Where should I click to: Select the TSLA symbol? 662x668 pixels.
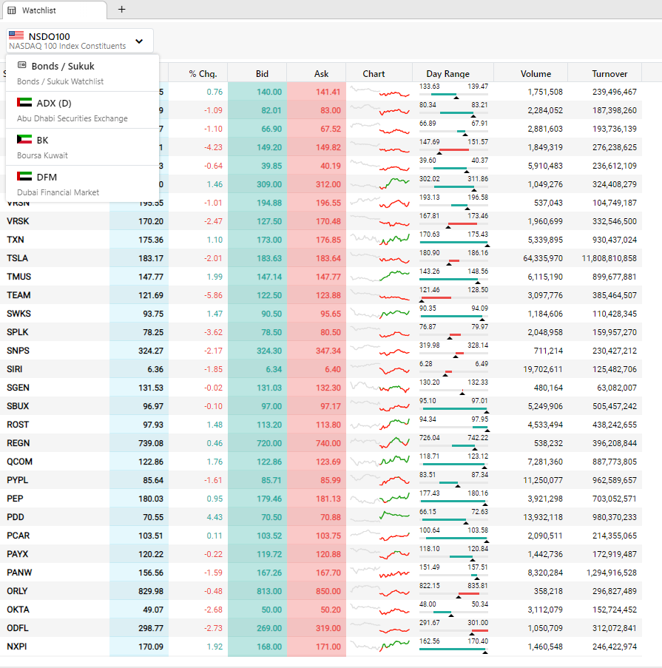(18, 258)
